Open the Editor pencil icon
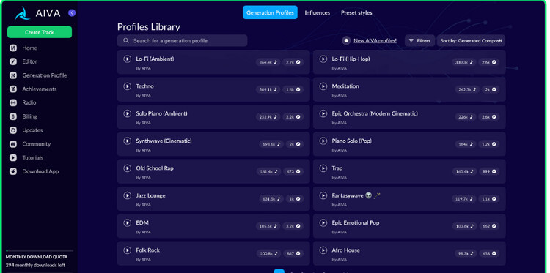Screen dimensions: 550x273 [13, 61]
